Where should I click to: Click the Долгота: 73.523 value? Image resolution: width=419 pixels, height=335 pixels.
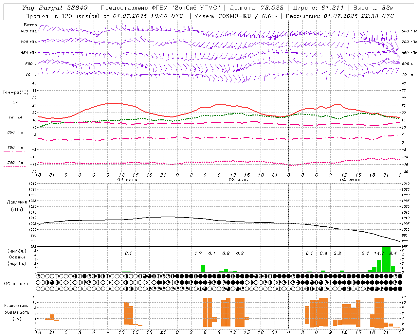[257, 8]
